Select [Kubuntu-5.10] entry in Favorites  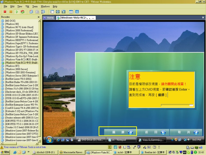[22, 111]
